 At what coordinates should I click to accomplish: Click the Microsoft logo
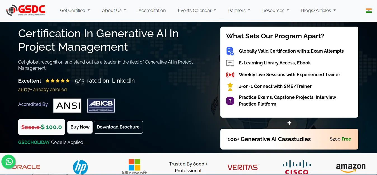point(134,167)
